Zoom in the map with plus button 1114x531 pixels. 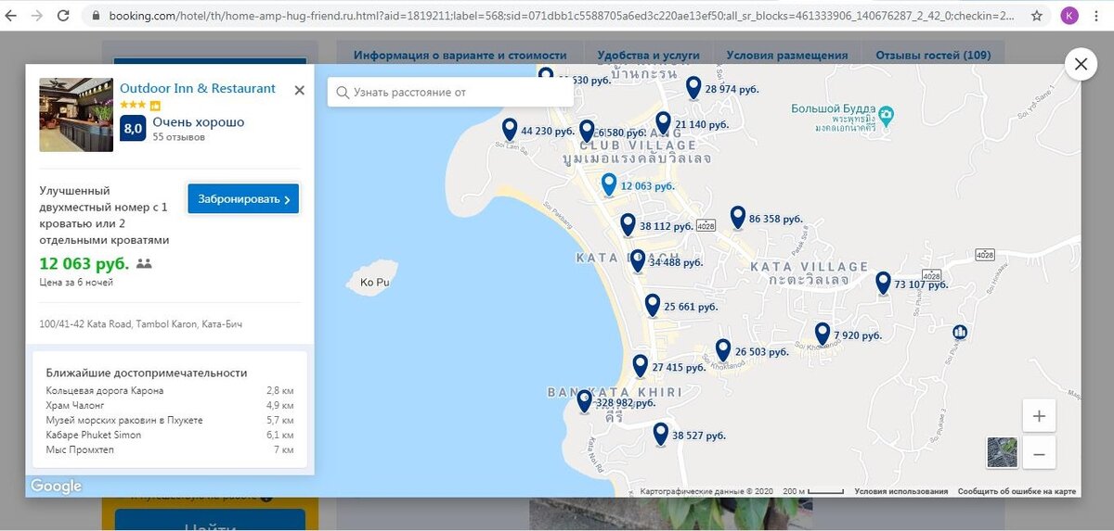coord(1039,416)
